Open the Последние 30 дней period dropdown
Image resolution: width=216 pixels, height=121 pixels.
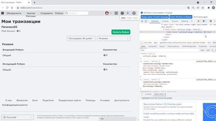coord(81,38)
